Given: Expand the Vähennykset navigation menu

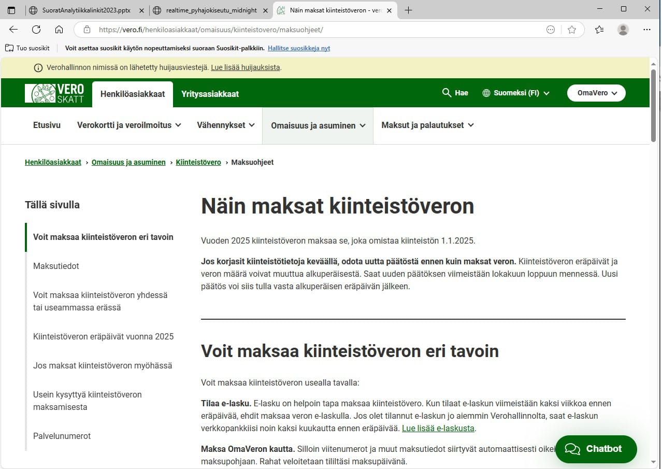Looking at the screenshot, I should [225, 125].
